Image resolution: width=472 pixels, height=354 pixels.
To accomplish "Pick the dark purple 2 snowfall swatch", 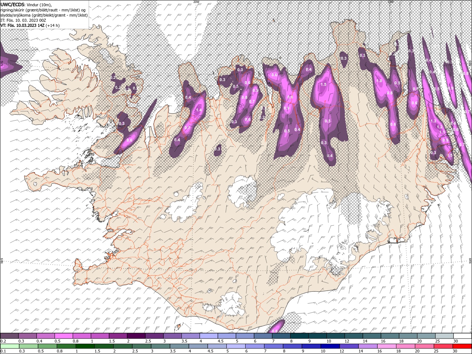I will (x=136, y=336).
